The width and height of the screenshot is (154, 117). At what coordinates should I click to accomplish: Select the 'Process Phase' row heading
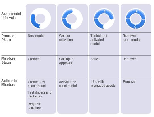coord(8,38)
